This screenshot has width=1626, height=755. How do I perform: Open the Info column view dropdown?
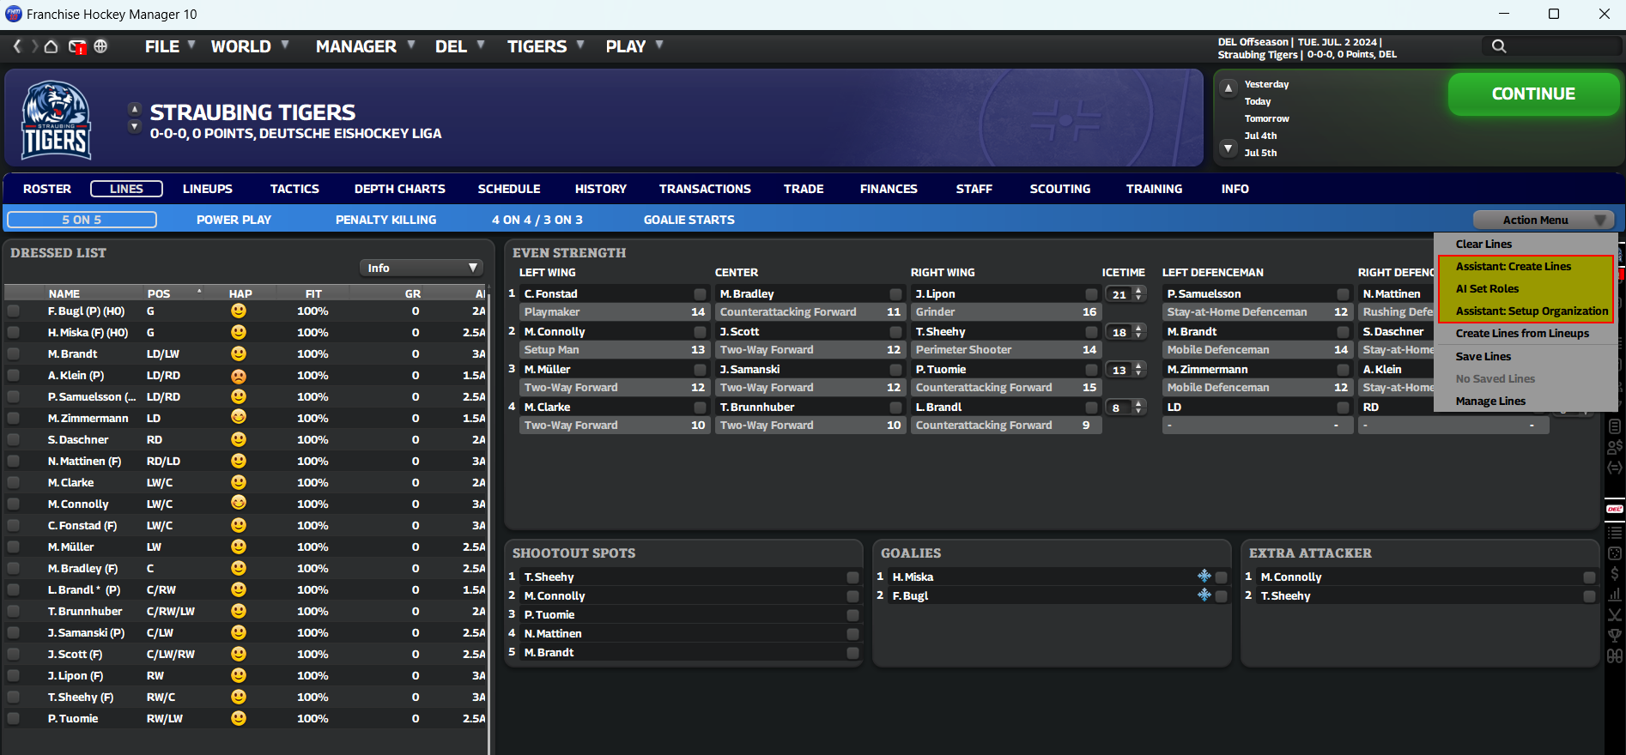pos(422,269)
